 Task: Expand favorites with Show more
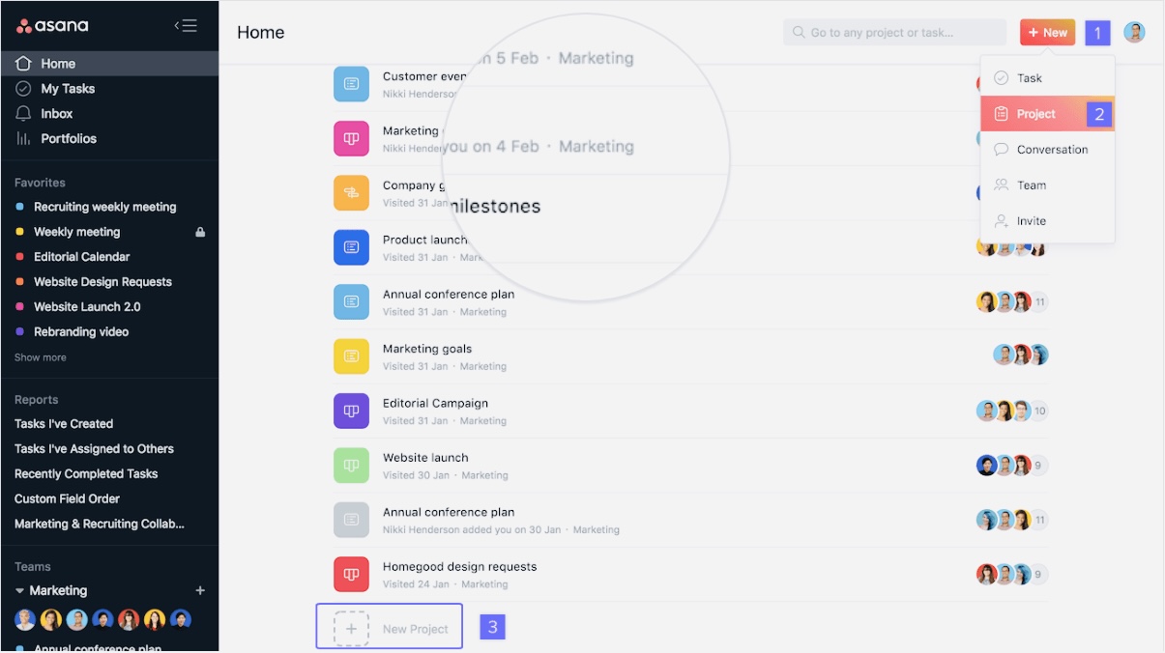click(41, 357)
